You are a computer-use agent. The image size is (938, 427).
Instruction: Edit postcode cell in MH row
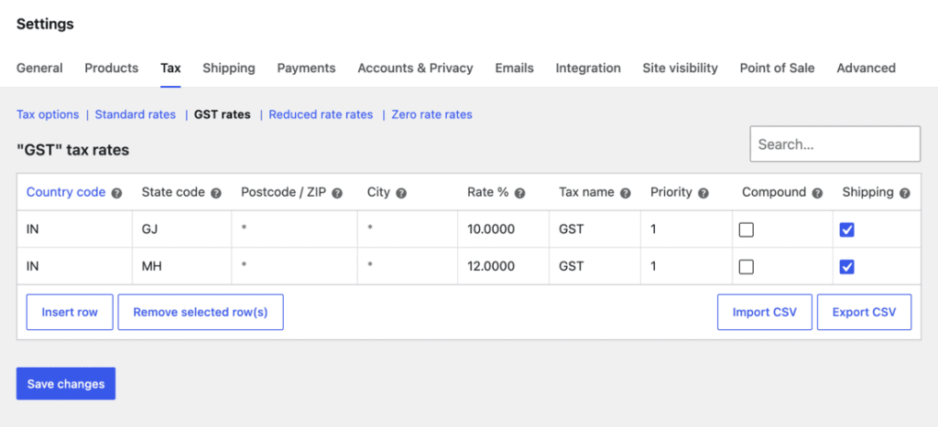click(294, 266)
